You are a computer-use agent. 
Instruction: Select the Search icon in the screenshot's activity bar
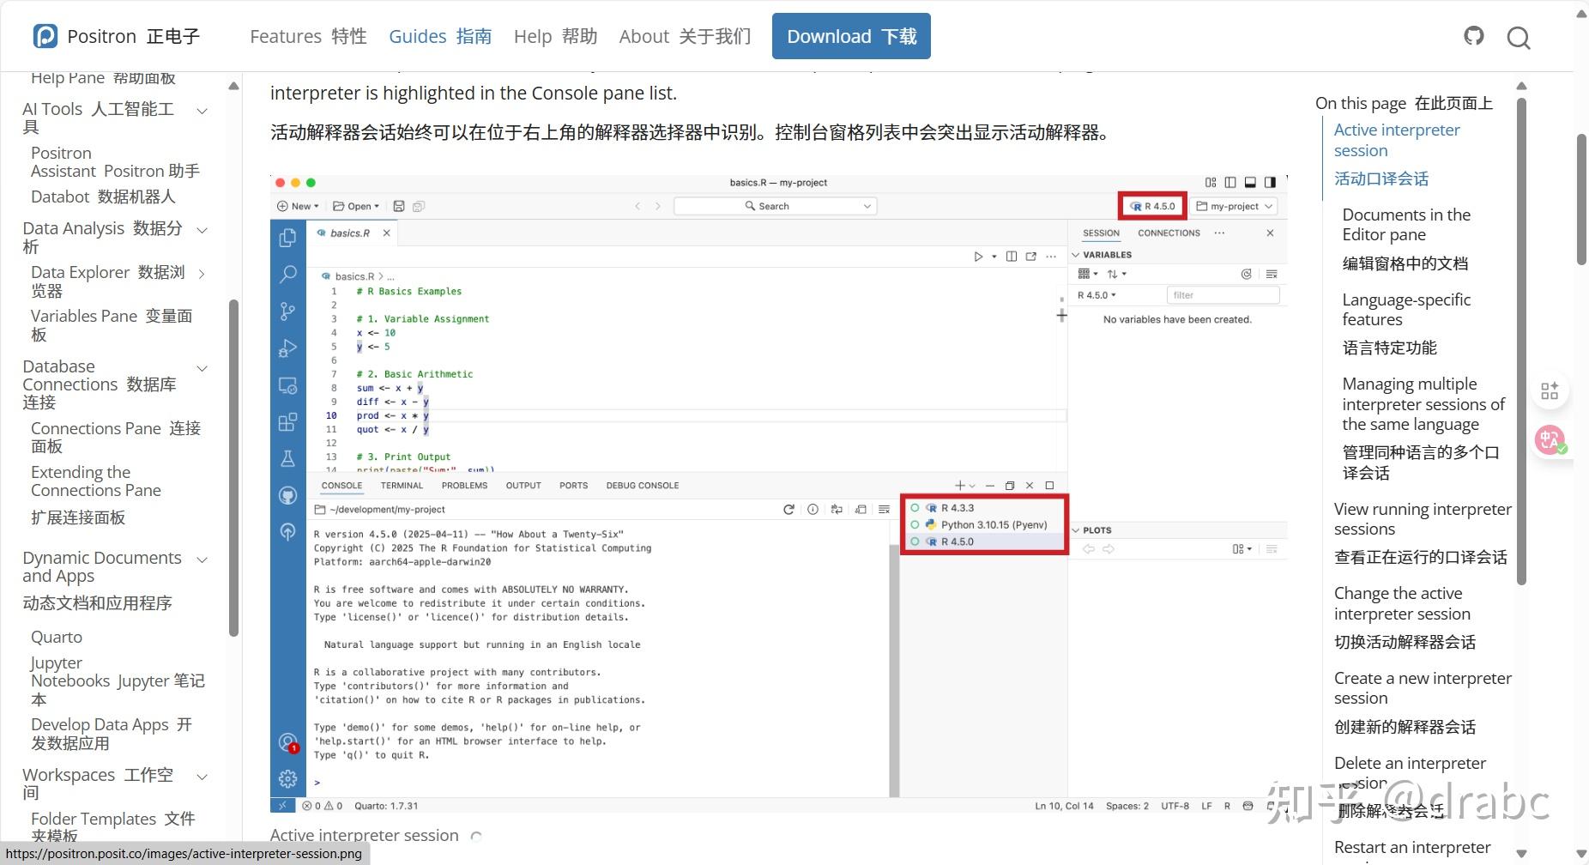288,275
